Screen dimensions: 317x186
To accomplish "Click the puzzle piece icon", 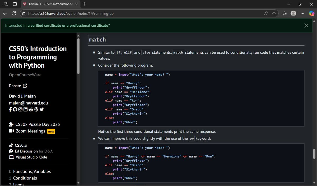I will (x=11, y=124).
